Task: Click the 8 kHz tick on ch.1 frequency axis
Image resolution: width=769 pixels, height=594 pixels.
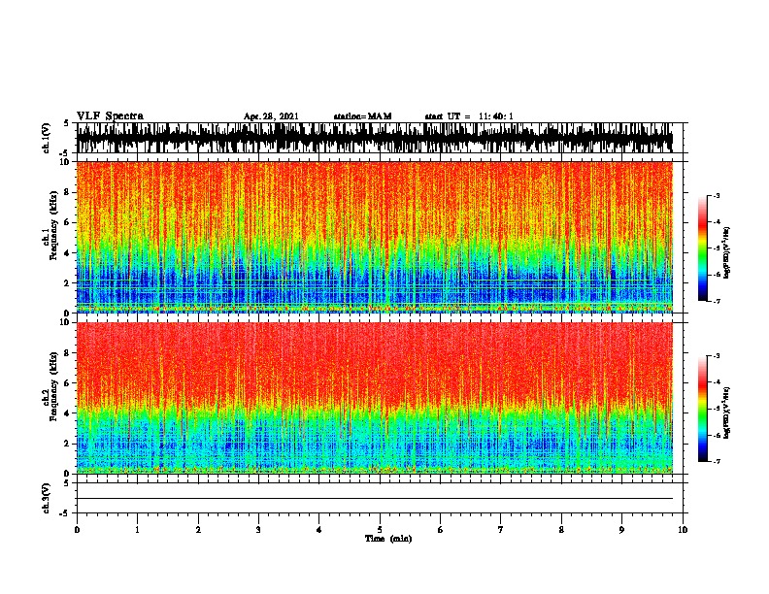Action: 68,192
